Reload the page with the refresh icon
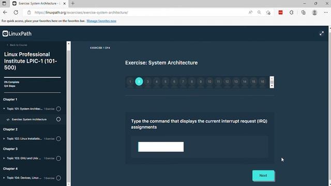This screenshot has width=331, height=186. 16,12
